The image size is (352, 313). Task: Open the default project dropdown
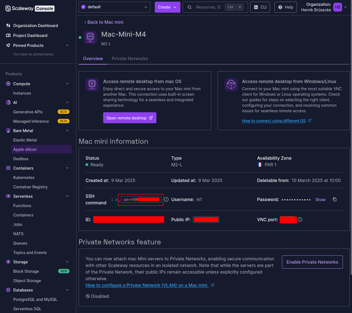pos(114,7)
